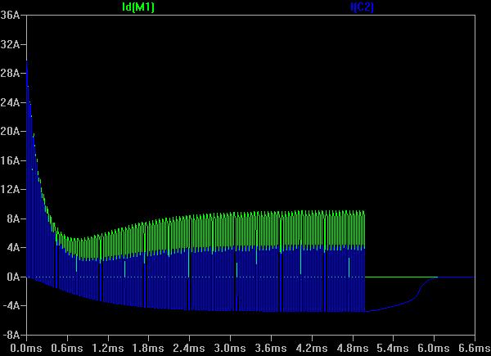This screenshot has height=356, width=491.
Task: Click the 8A vertical axis label
Action: coord(14,219)
